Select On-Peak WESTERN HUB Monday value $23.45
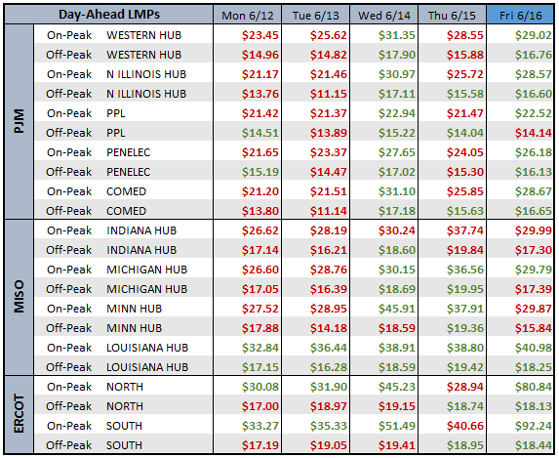The height and width of the screenshot is (458, 559). pos(260,35)
